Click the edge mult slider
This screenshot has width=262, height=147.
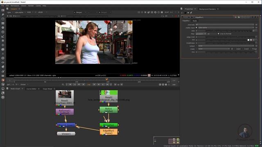tap(230, 37)
